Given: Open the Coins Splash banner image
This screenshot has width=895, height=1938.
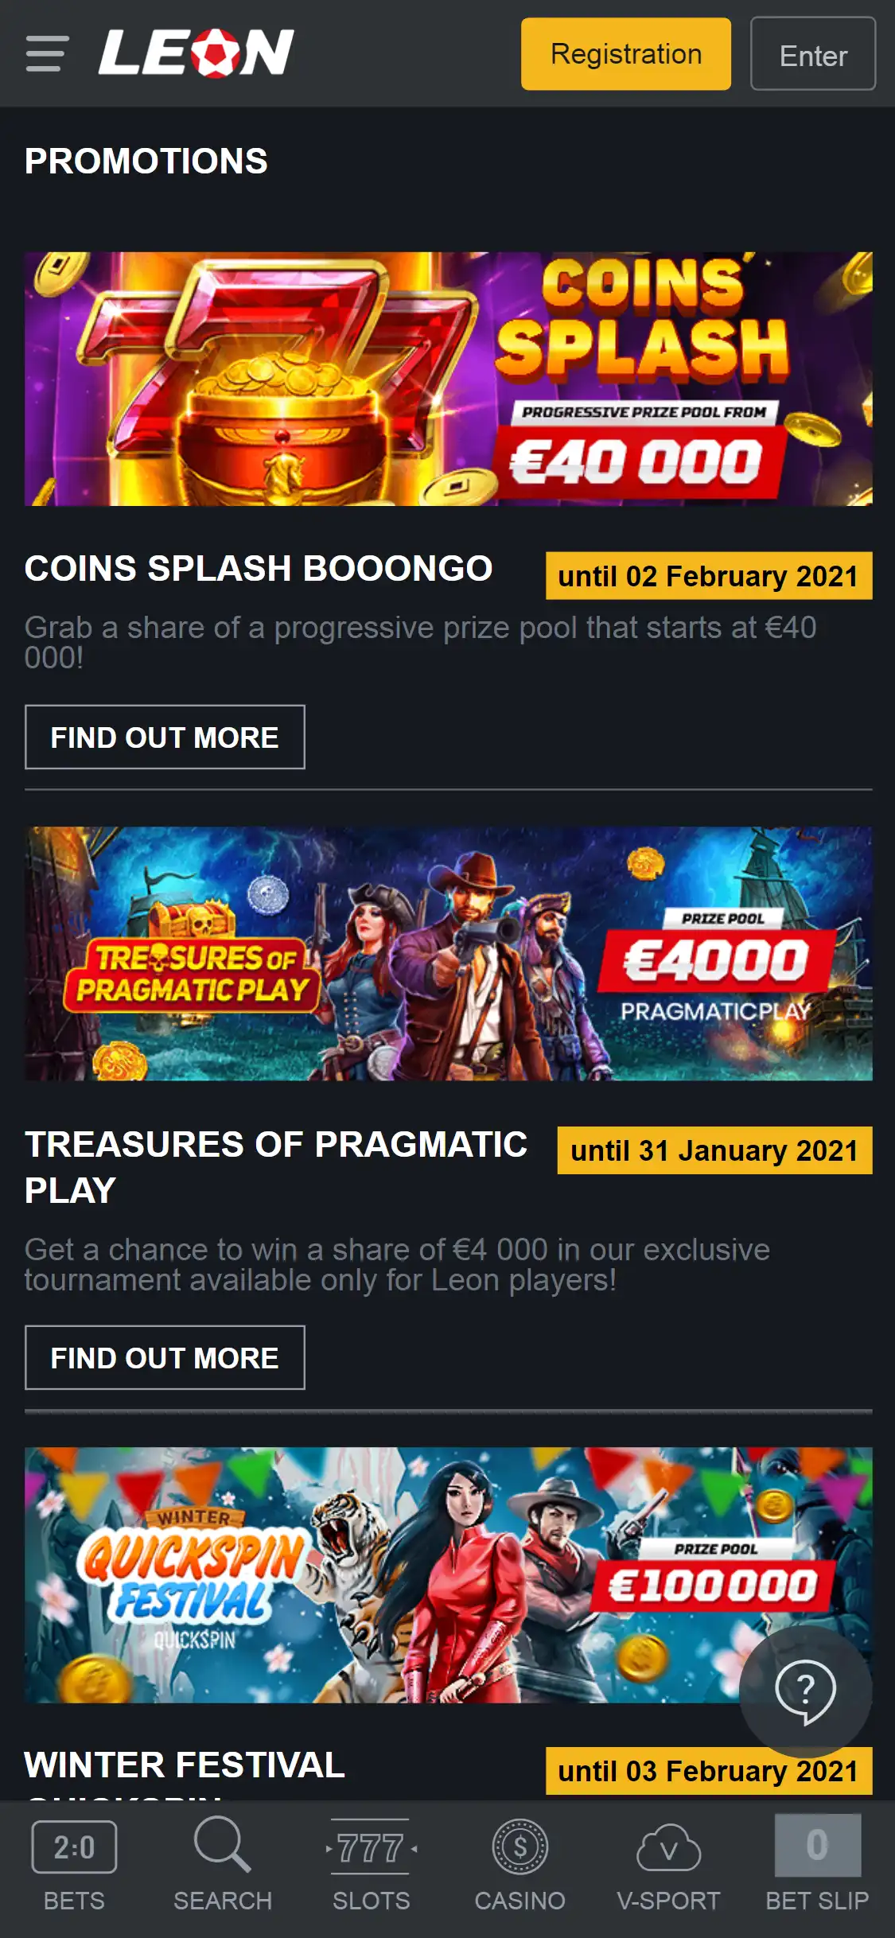Looking at the screenshot, I should (448, 379).
